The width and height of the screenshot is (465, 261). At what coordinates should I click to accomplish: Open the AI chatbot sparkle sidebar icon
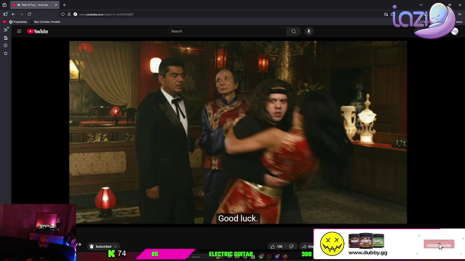(x=5, y=30)
